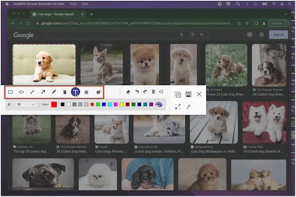
Task: Select the Line drawing tool
Action: pyautogui.click(x=32, y=92)
